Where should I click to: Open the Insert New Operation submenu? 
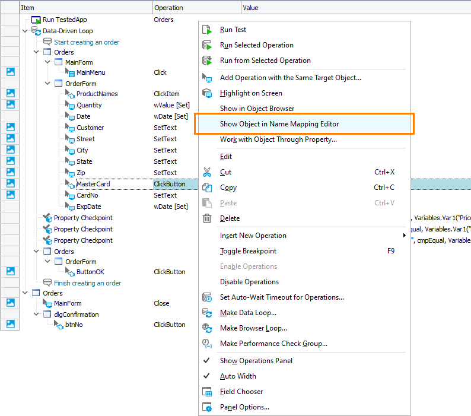pyautogui.click(x=253, y=236)
